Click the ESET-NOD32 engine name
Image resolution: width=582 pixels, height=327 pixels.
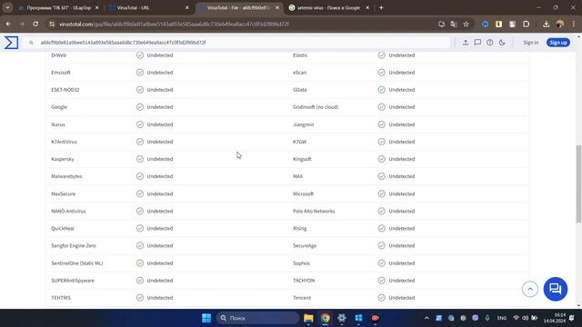pos(65,90)
